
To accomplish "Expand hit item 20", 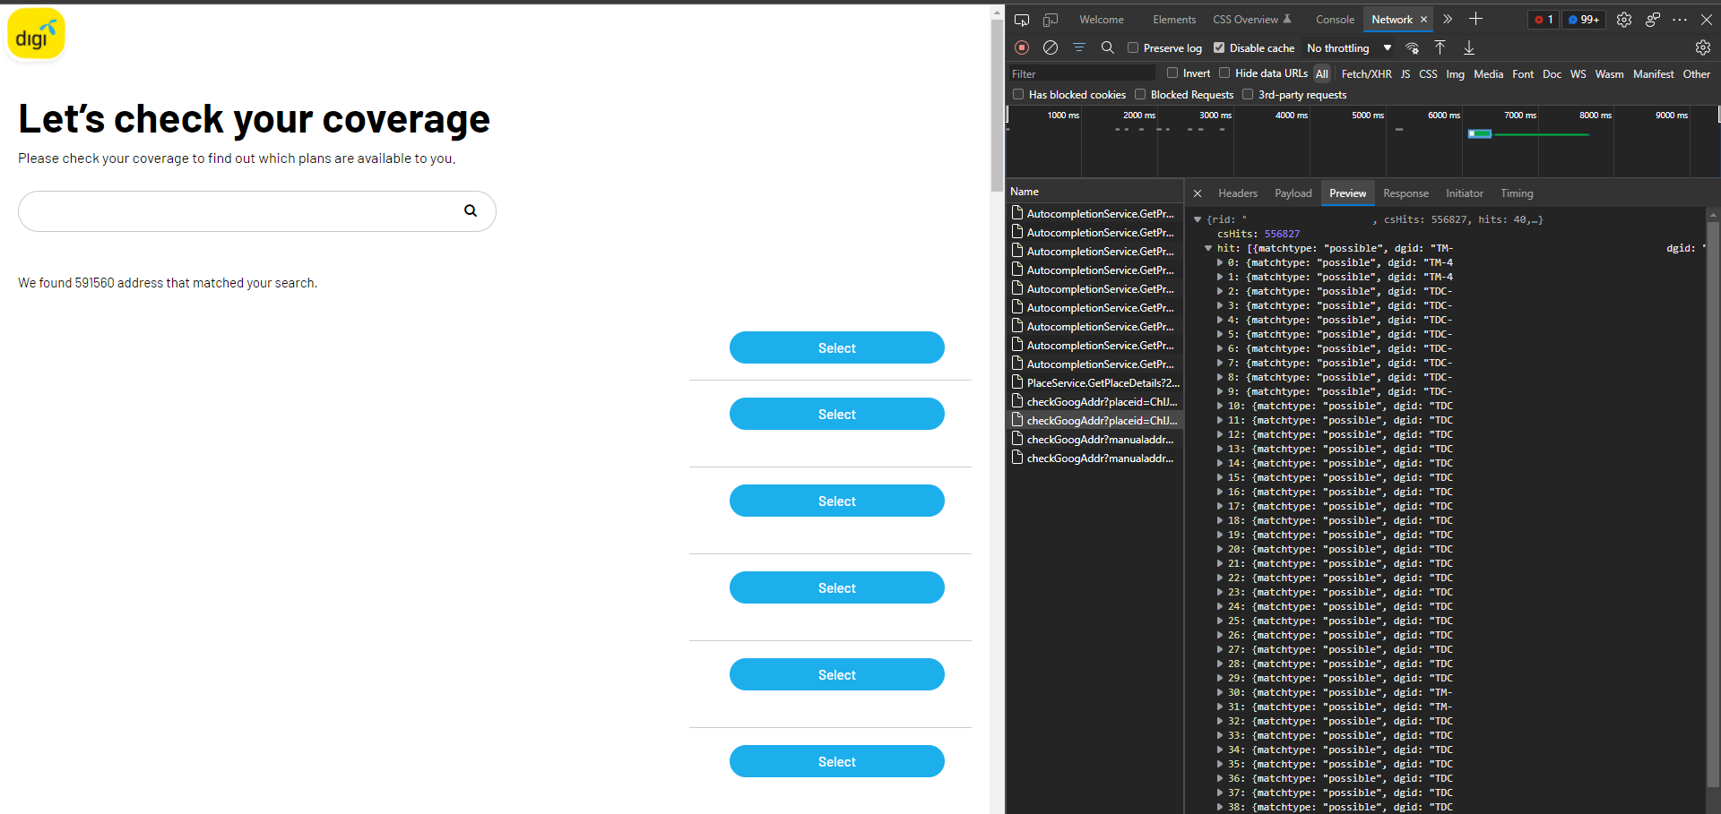I will point(1220,549).
